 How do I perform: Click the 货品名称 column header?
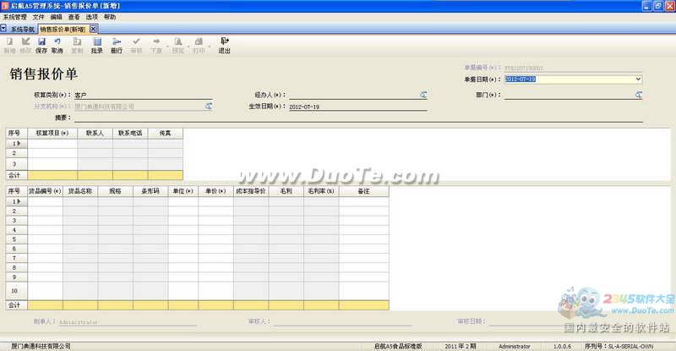click(x=80, y=191)
